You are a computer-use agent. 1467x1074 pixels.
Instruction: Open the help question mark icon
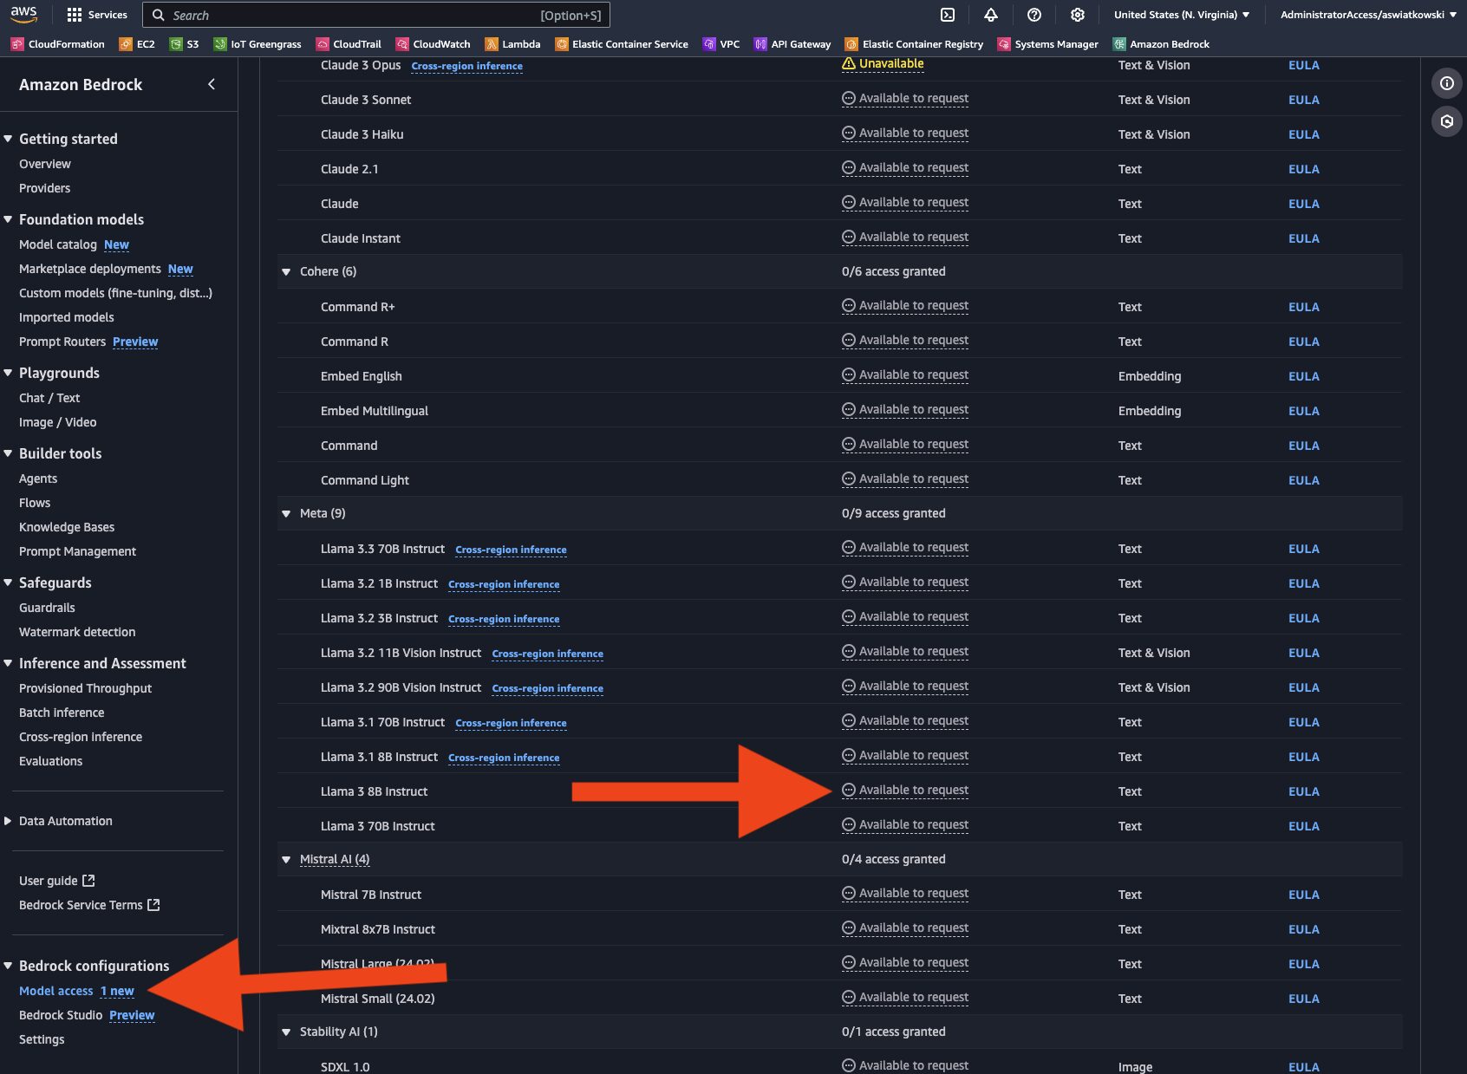[x=1033, y=15]
